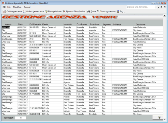Click Trova successivo

[x=106, y=11]
